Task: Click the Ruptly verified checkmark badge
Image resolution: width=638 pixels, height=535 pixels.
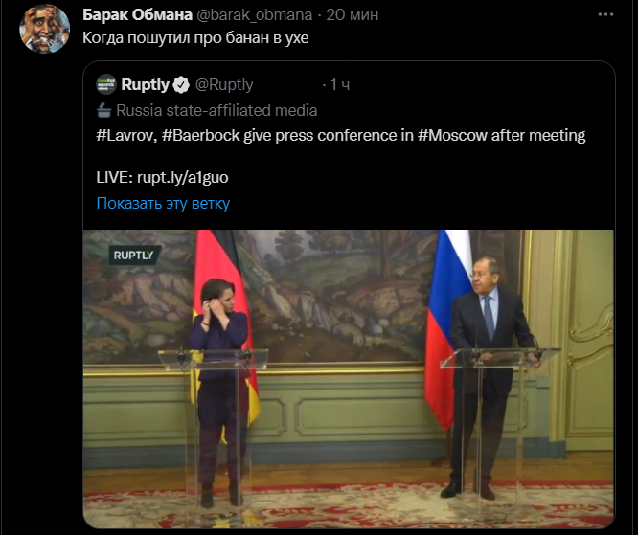Action: pyautogui.click(x=181, y=85)
